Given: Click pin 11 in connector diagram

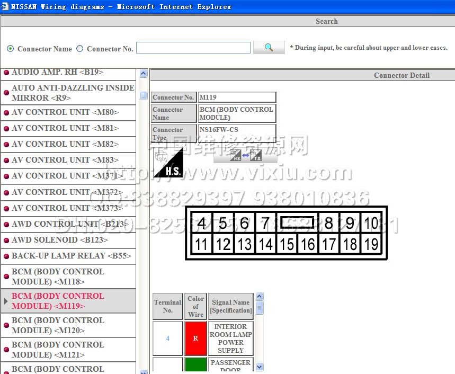Looking at the screenshot, I should (202, 244).
